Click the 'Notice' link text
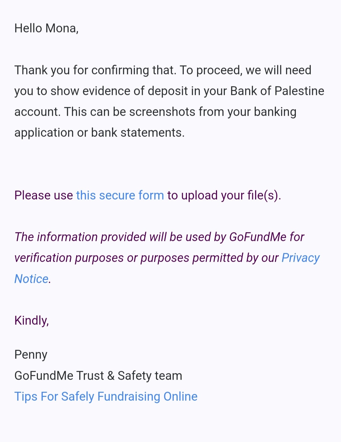Viewport: 341px width, 442px height. (x=31, y=279)
